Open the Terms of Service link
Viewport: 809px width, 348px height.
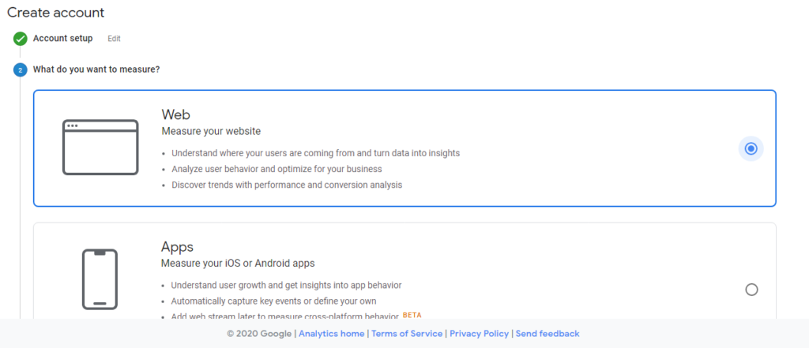pyautogui.click(x=407, y=334)
